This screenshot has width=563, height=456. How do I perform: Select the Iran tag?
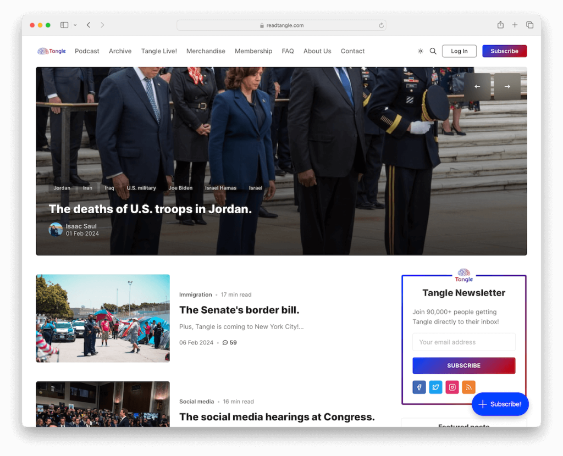point(87,188)
